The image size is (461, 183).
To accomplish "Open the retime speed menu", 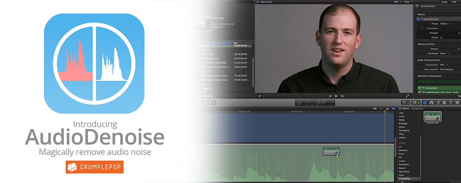I will click(416, 103).
